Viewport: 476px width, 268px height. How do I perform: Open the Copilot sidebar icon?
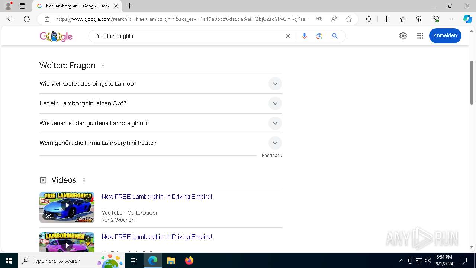pyautogui.click(x=467, y=19)
